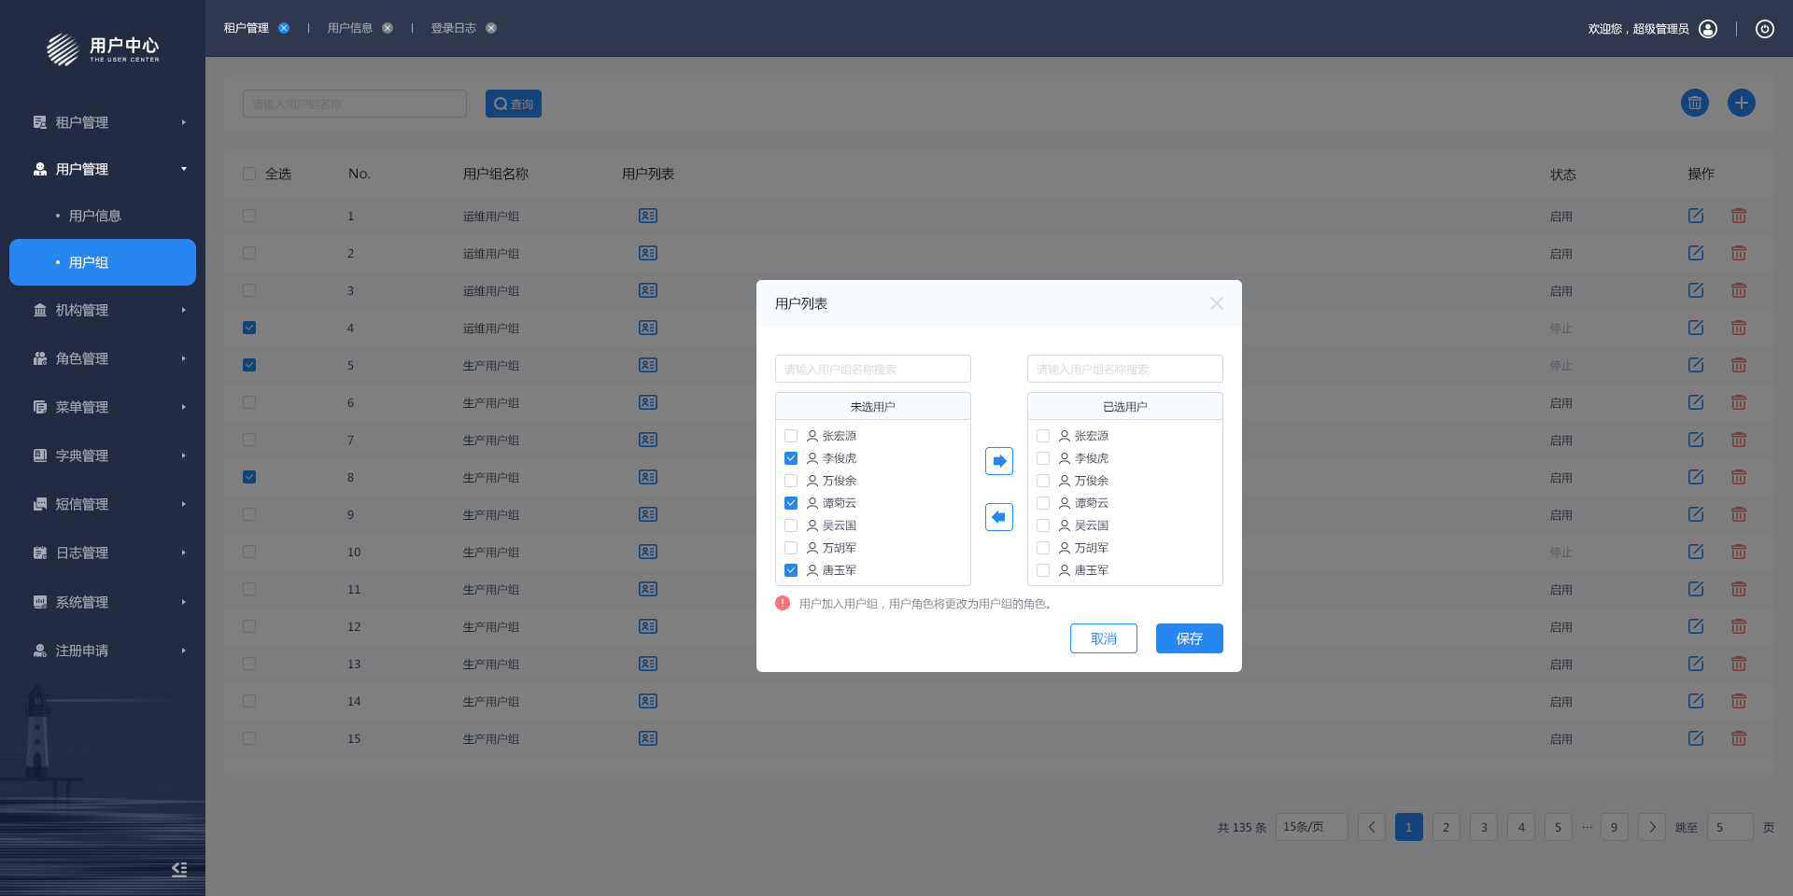Viewport: 1793px width, 896px height.
Task: Click the 取消 button
Action: 1103,638
